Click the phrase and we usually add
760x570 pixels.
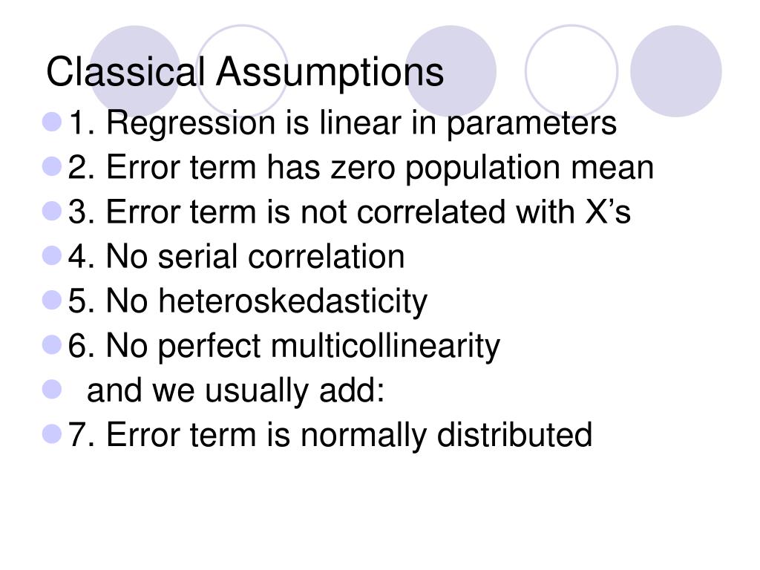pos(235,390)
